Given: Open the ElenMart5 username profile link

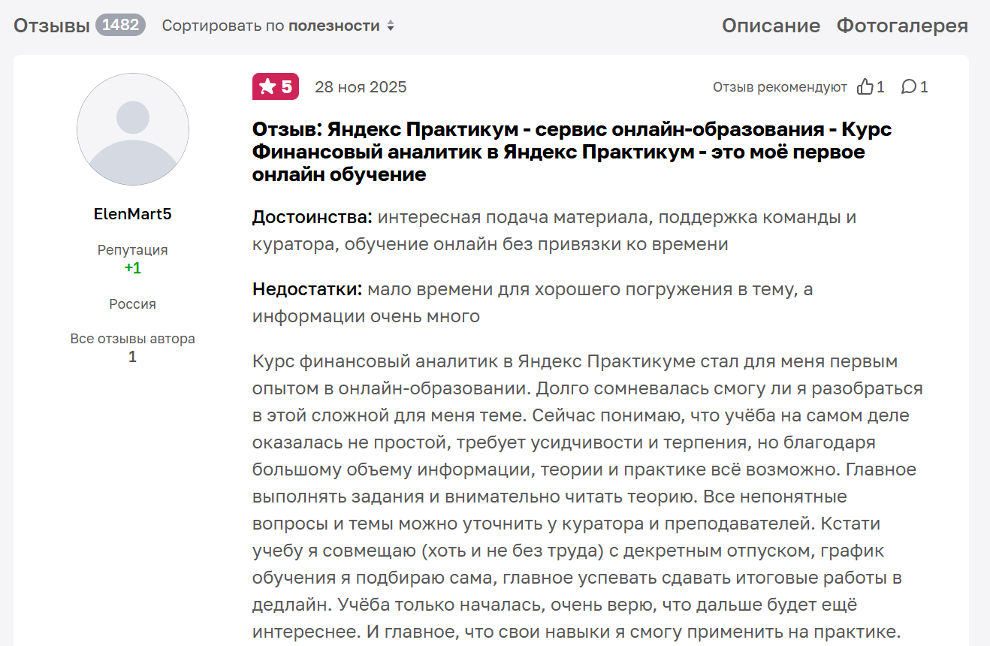Looking at the screenshot, I should click(133, 214).
